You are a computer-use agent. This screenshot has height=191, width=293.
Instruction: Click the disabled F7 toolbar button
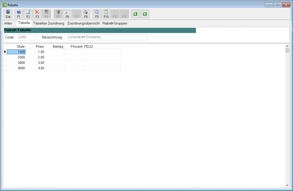pyautogui.click(x=77, y=14)
